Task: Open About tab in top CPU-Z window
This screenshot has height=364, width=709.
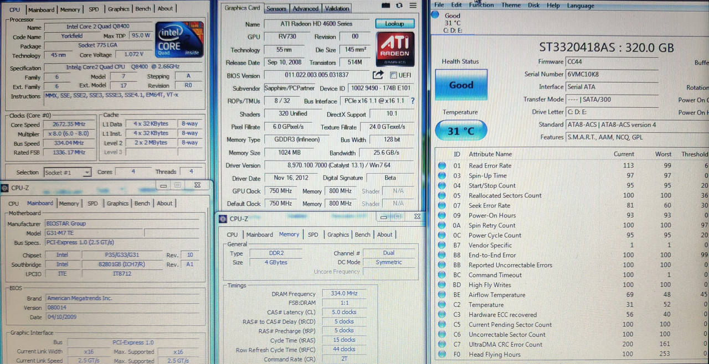Action: [165, 8]
